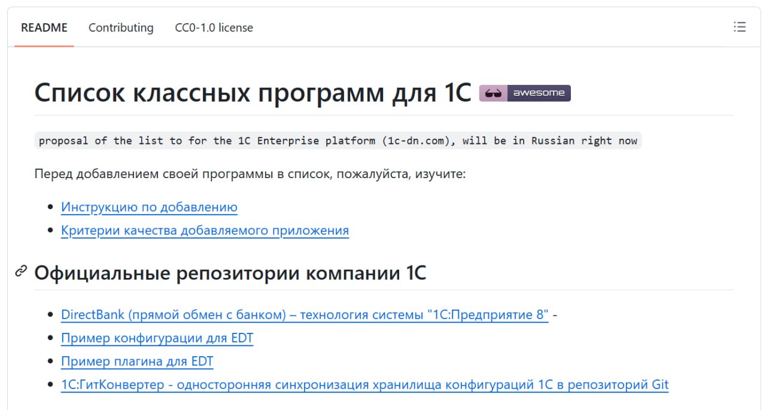766x410 pixels.
Task: Click the heading Официальные репозитории компании 1С
Action: pyautogui.click(x=230, y=273)
